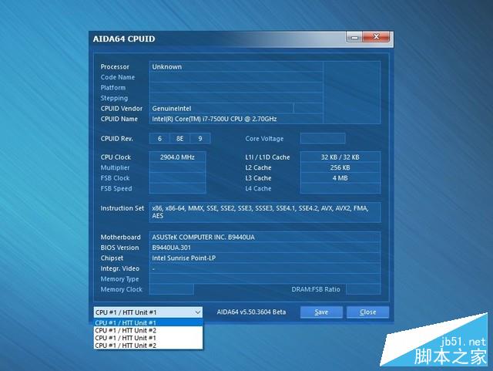
Task: Click the Save button
Action: [x=321, y=312]
